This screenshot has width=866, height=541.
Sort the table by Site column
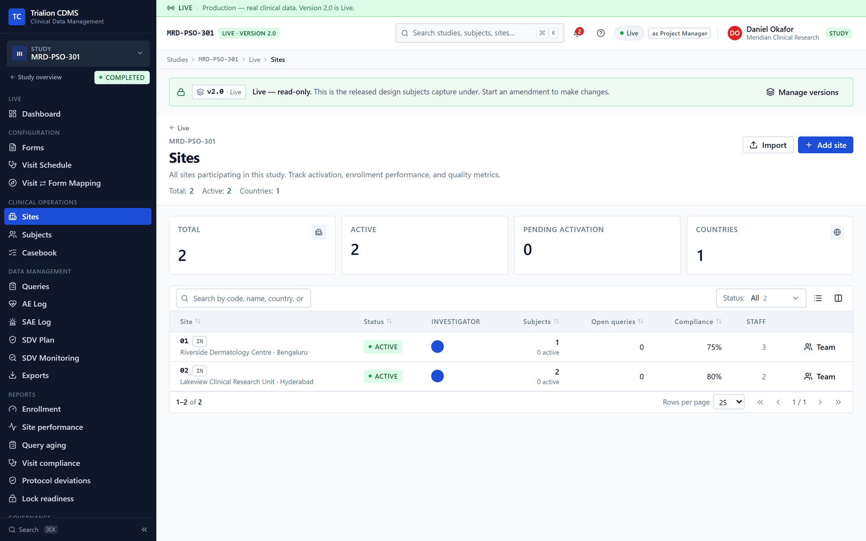pos(190,321)
